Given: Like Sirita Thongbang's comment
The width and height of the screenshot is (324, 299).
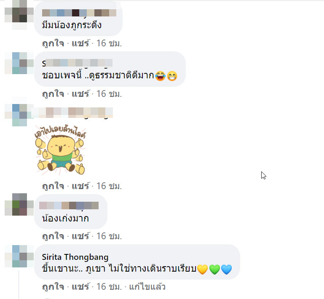Looking at the screenshot, I should click(53, 287).
